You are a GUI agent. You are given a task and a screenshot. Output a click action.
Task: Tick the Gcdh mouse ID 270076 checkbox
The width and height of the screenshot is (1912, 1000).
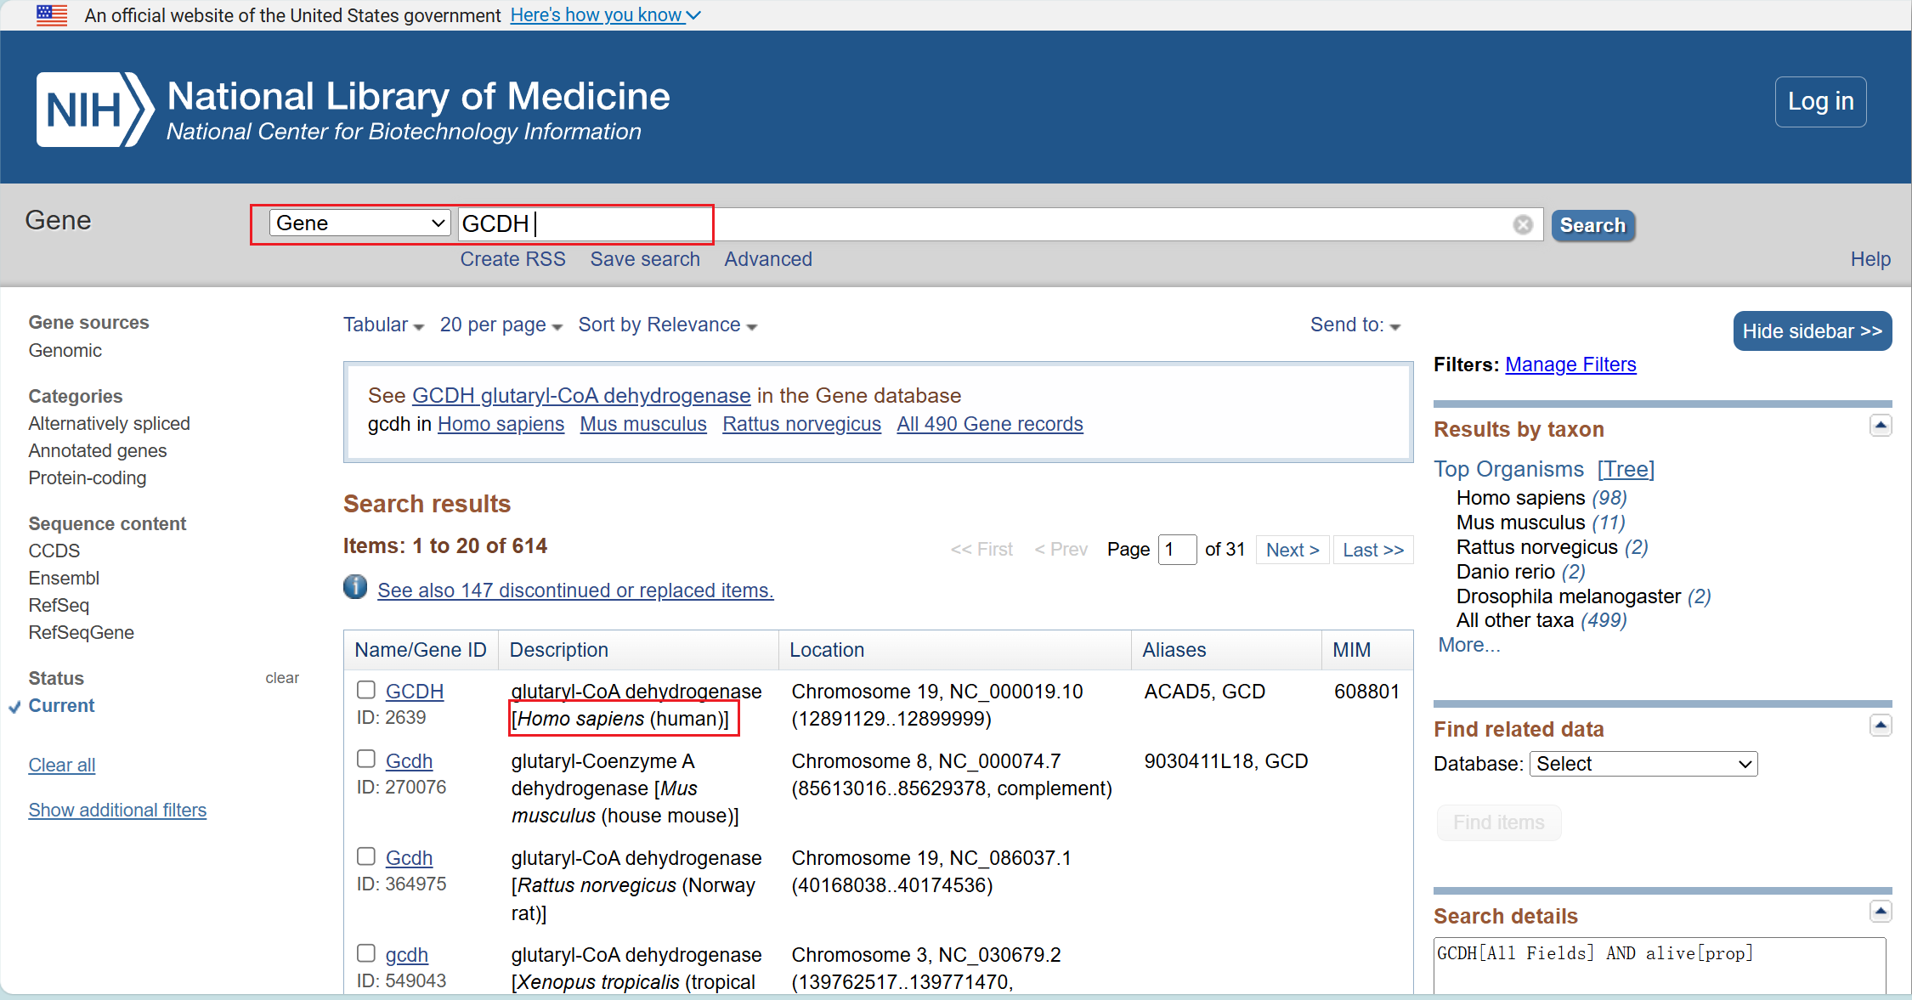pos(366,759)
